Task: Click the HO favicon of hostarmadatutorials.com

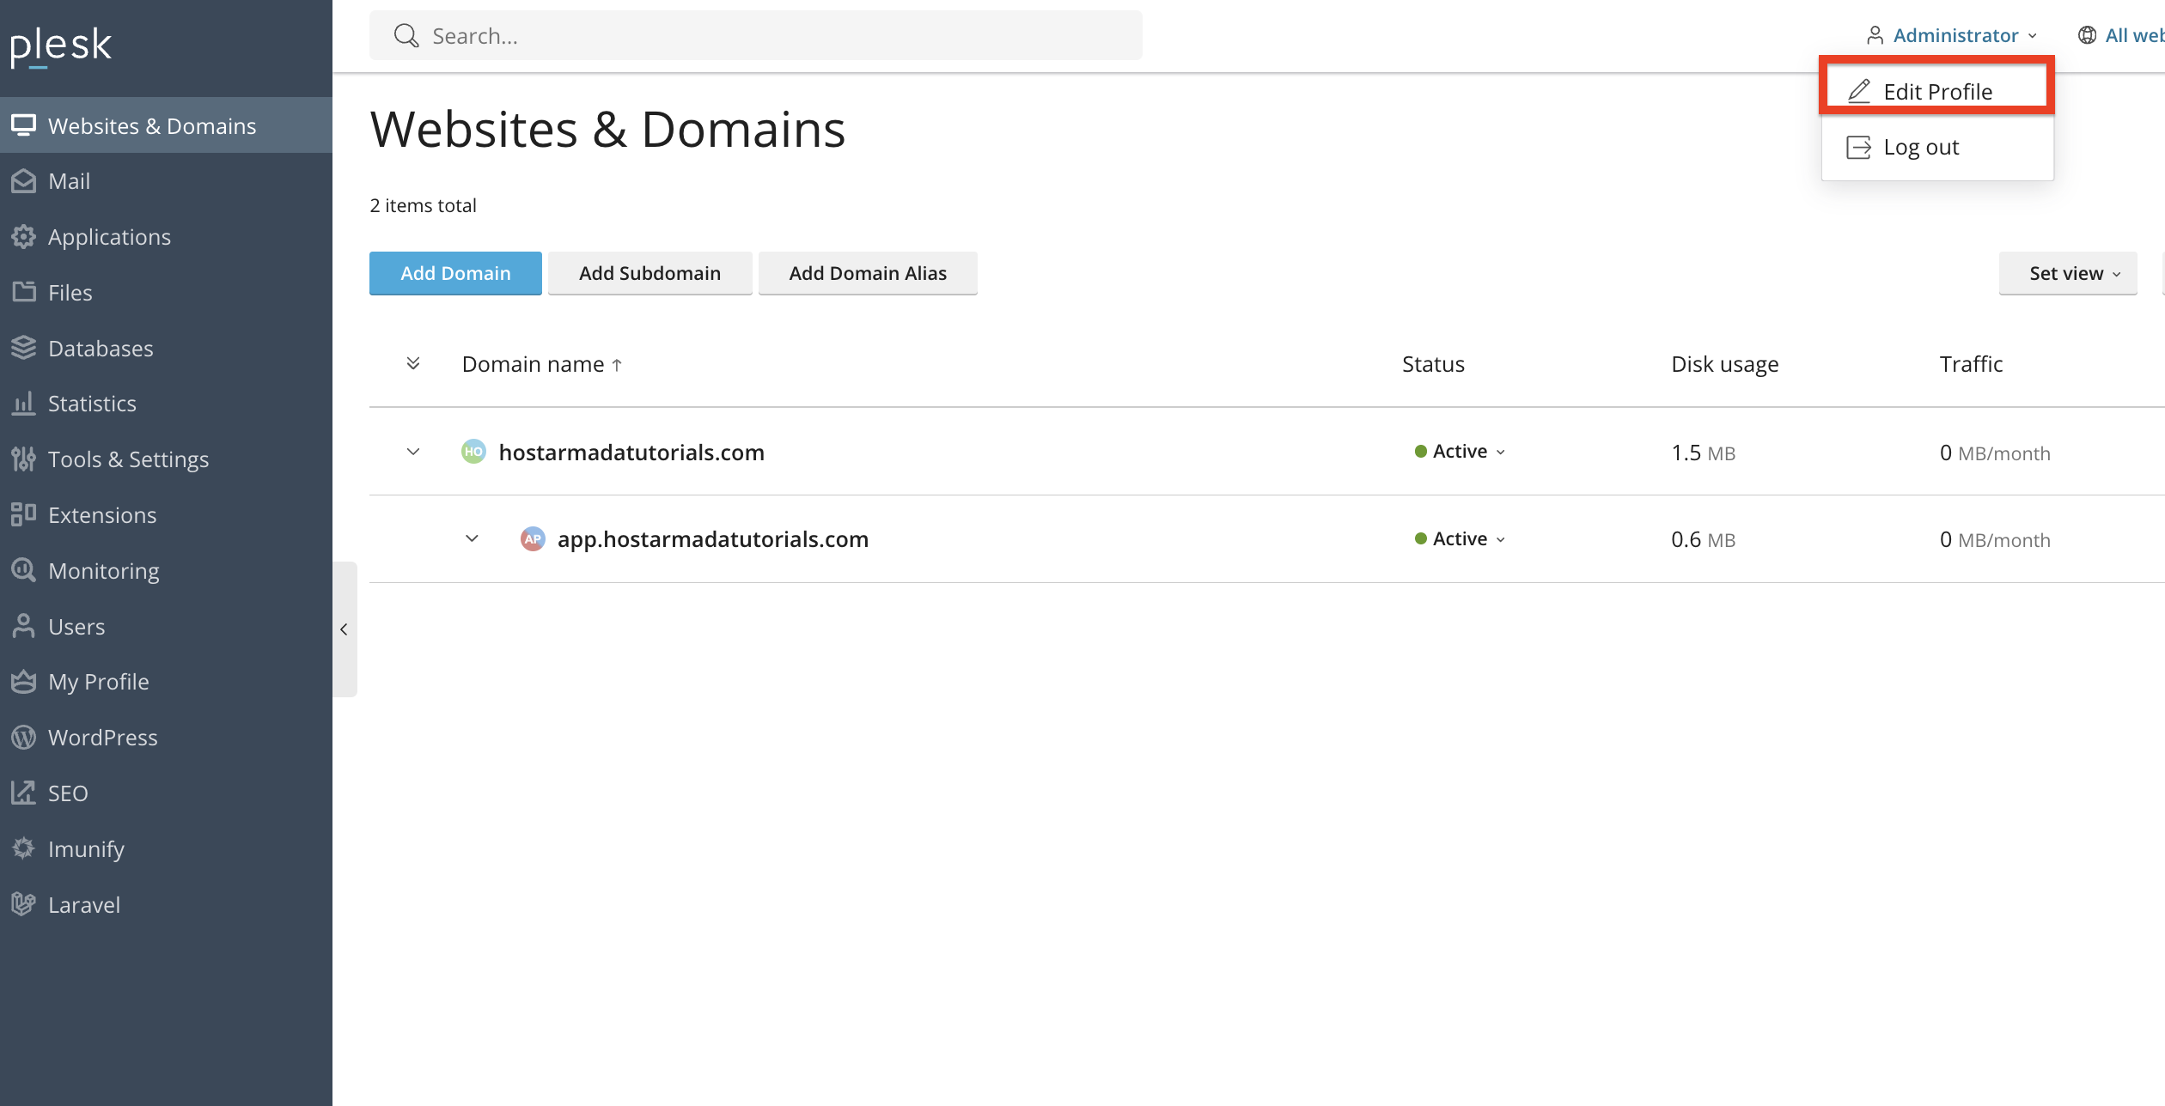Action: [x=473, y=452]
